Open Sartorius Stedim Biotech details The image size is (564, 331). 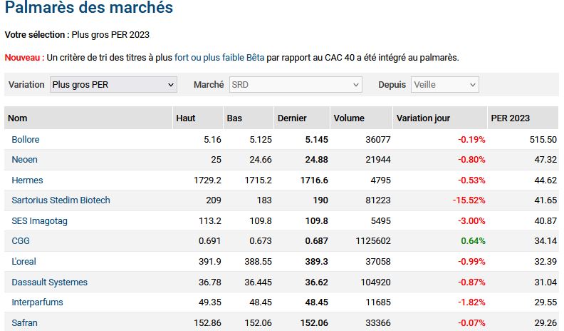(61, 200)
